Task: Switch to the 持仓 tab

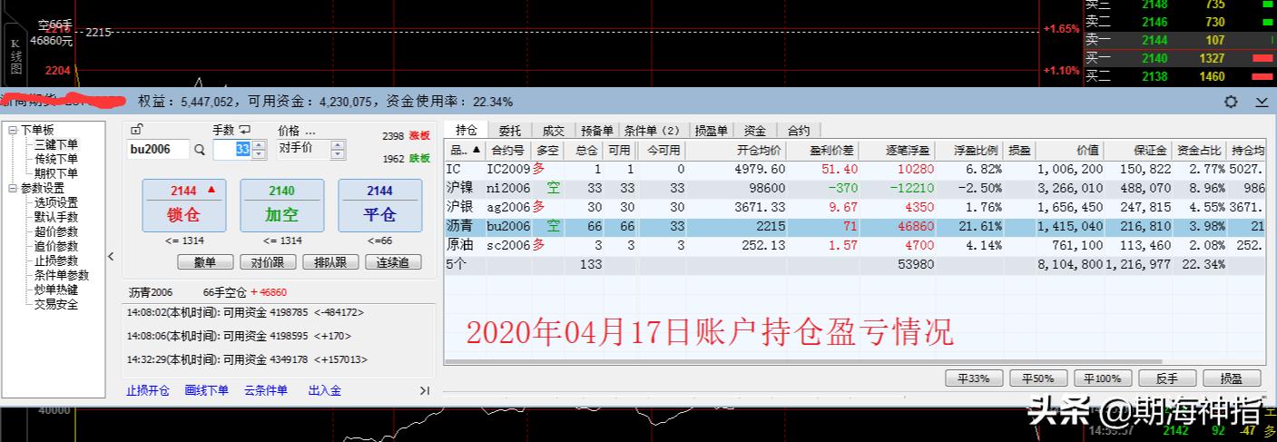Action: (467, 130)
